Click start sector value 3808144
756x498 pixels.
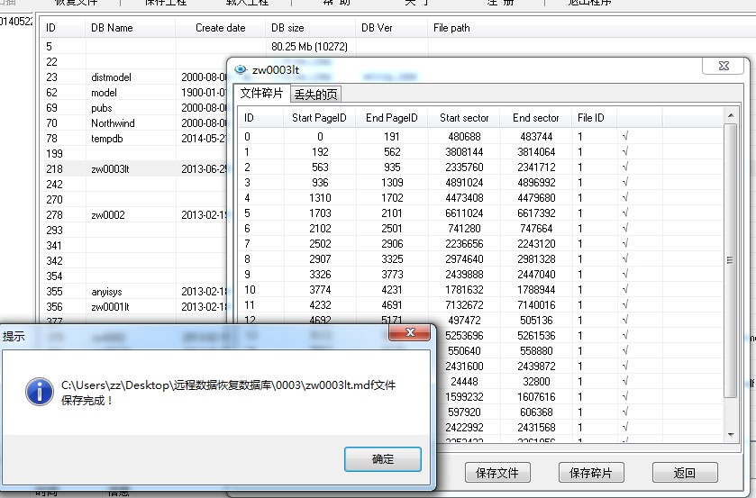click(464, 152)
